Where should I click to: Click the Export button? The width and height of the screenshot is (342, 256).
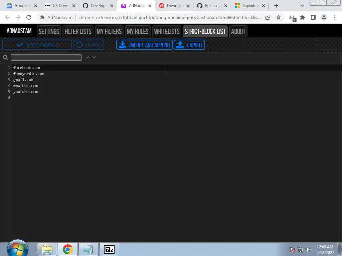tap(189, 45)
